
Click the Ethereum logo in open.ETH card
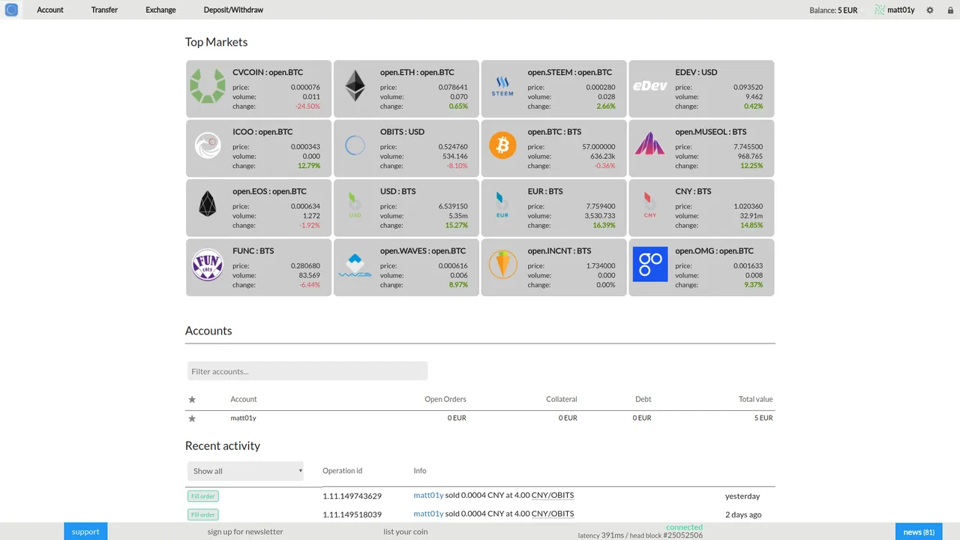tap(355, 85)
